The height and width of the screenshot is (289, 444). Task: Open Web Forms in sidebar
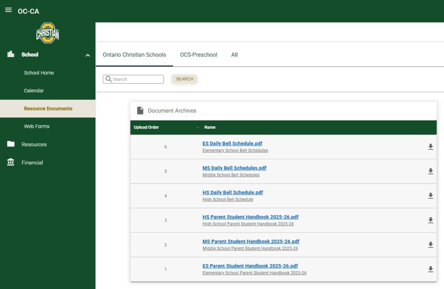[x=36, y=126]
